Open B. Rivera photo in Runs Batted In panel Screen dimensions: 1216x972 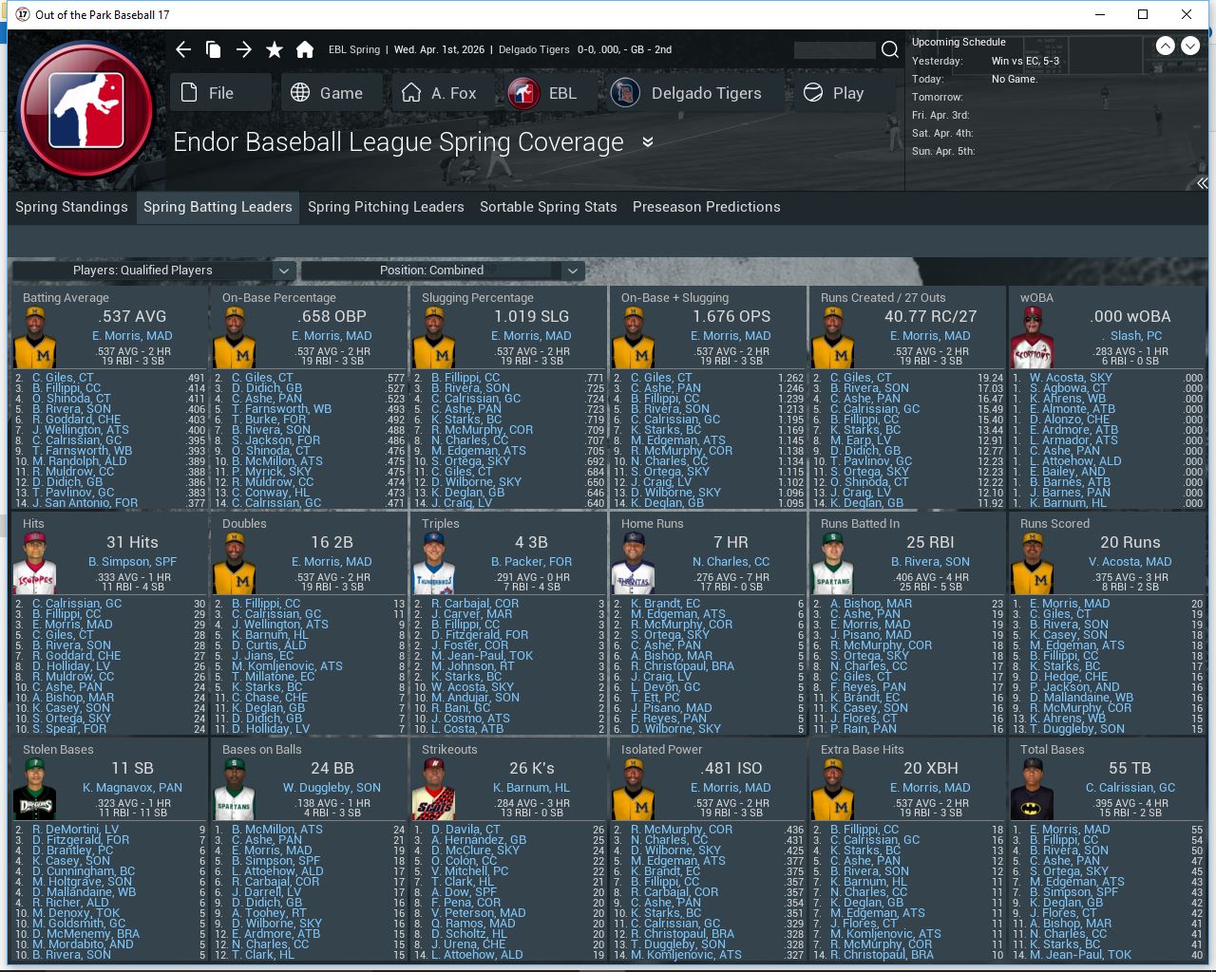click(834, 564)
